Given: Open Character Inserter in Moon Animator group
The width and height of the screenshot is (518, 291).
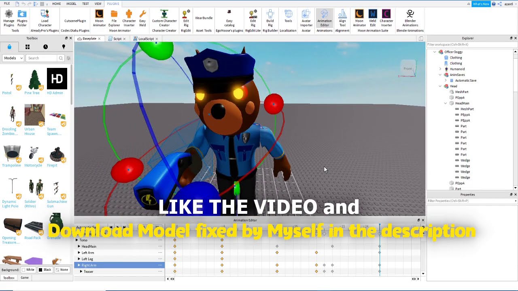Looking at the screenshot, I should [x=129, y=19].
